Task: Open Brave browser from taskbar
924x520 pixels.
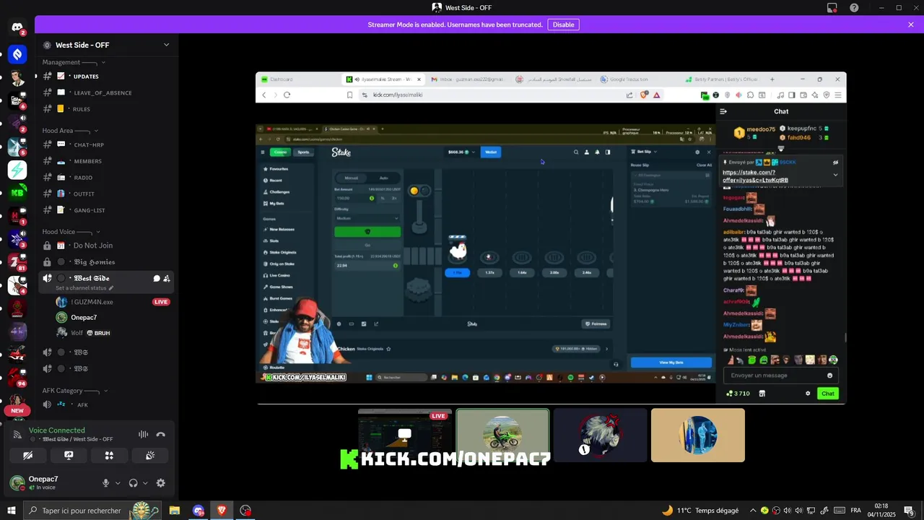Action: point(222,511)
